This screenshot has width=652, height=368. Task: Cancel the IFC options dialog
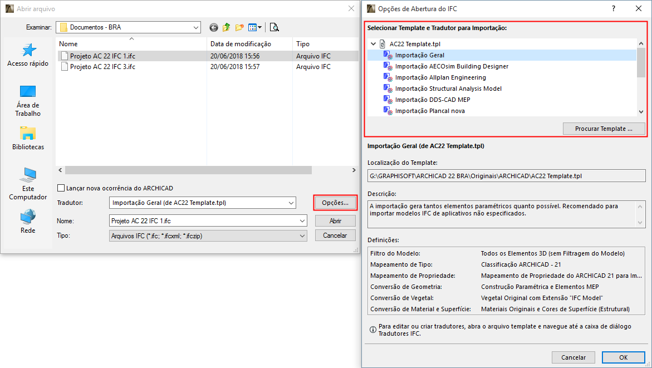(x=573, y=357)
